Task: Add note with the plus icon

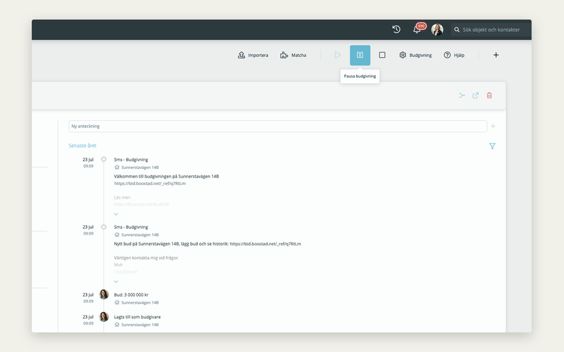Action: 493,126
